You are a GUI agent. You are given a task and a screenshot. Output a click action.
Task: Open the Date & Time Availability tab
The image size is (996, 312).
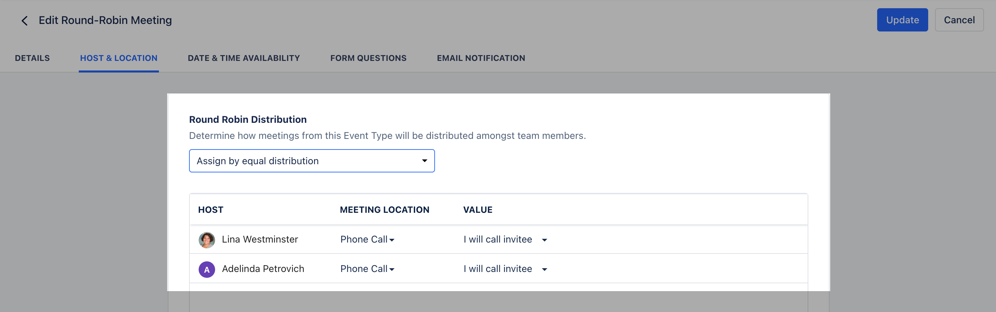coord(244,58)
